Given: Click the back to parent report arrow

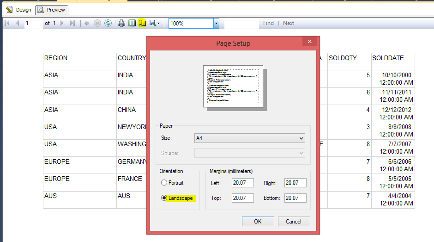Looking at the screenshot, I should (87, 23).
